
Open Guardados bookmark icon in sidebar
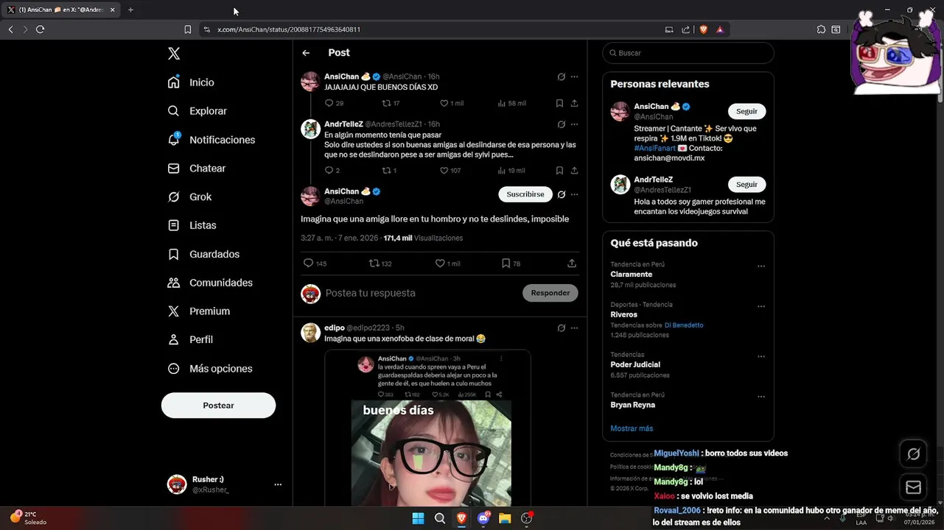174,254
